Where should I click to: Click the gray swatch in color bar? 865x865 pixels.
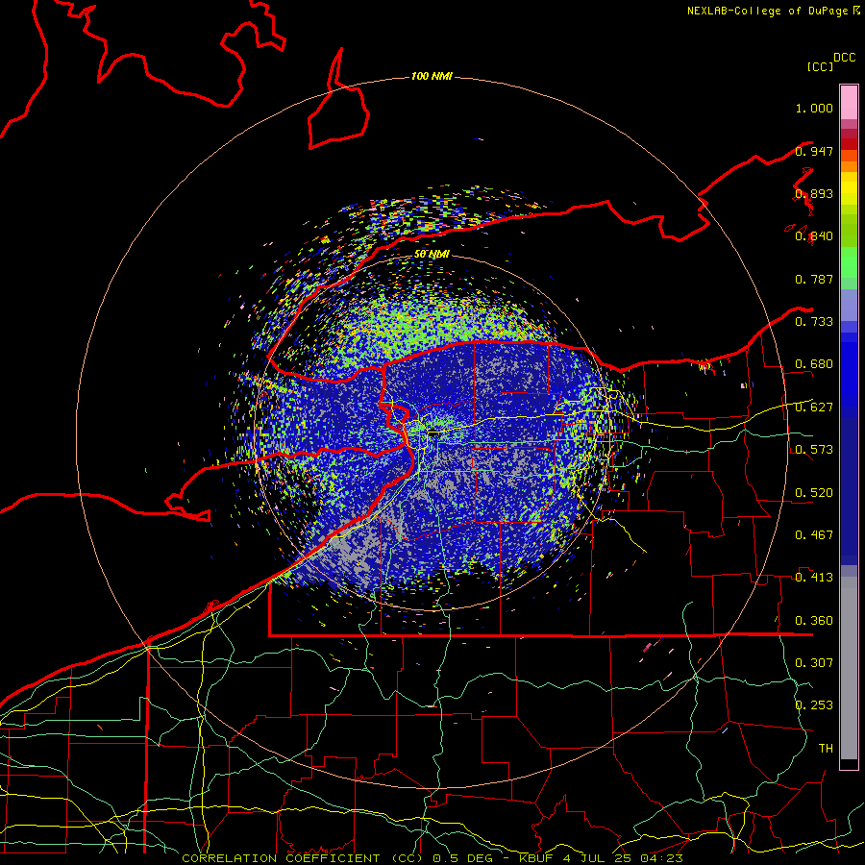pyautogui.click(x=849, y=668)
